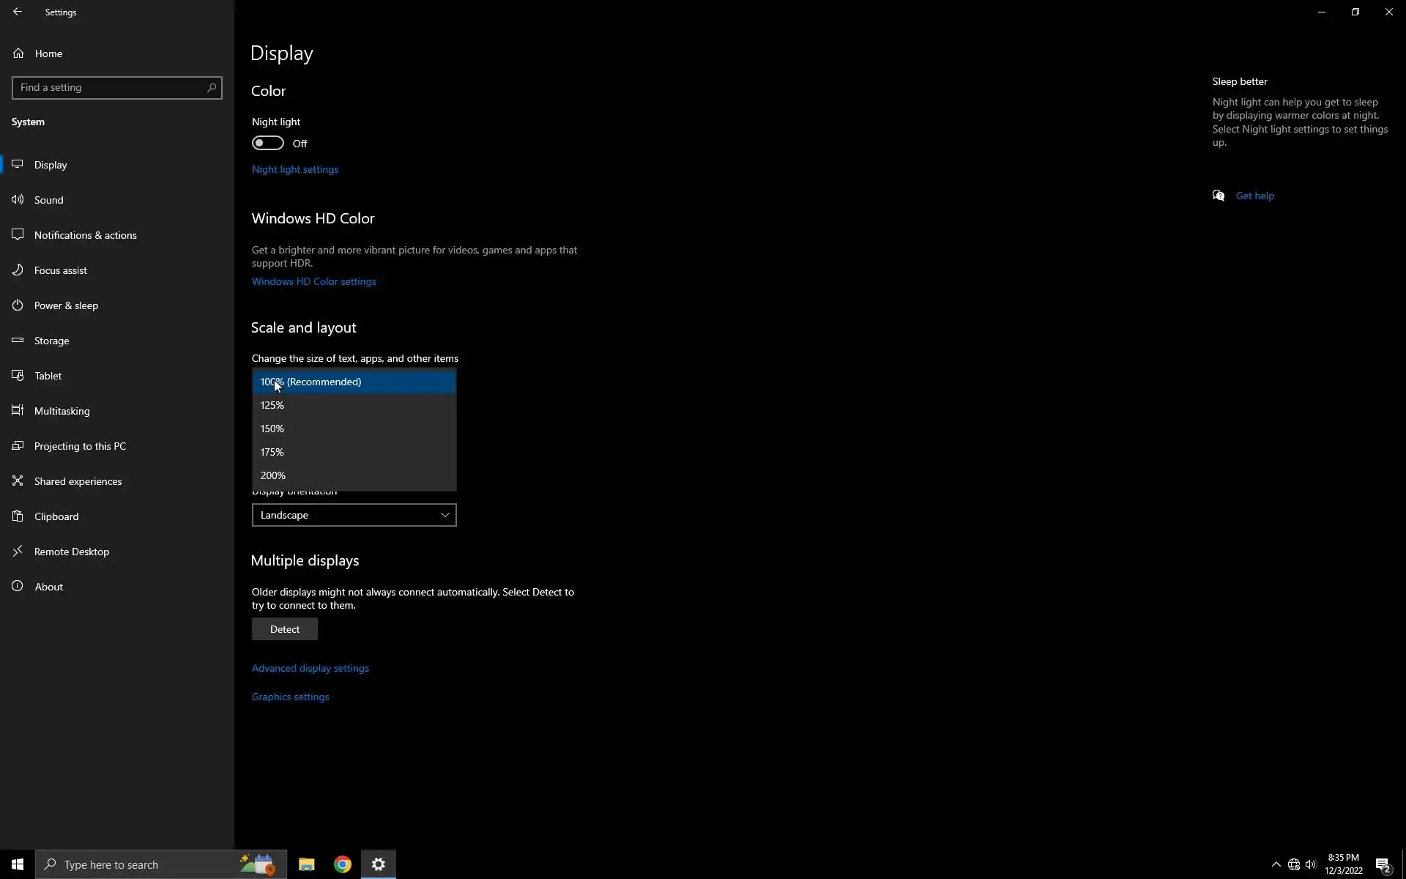Click the Clipboard icon in sidebar
The width and height of the screenshot is (1406, 879).
(x=18, y=516)
